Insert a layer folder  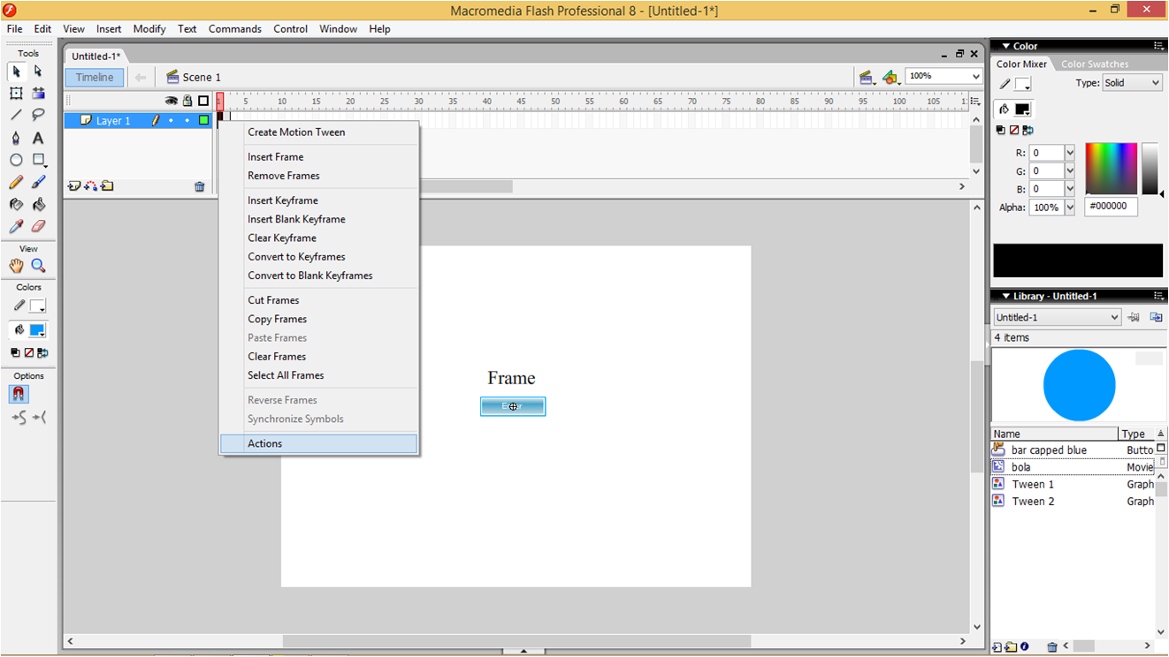tap(107, 186)
